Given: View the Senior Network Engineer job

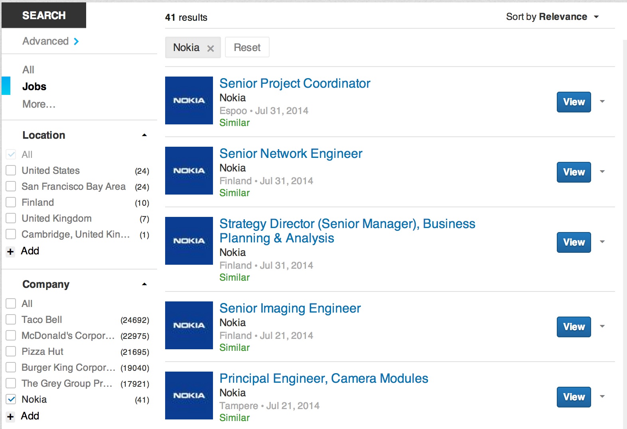Looking at the screenshot, I should click(574, 172).
